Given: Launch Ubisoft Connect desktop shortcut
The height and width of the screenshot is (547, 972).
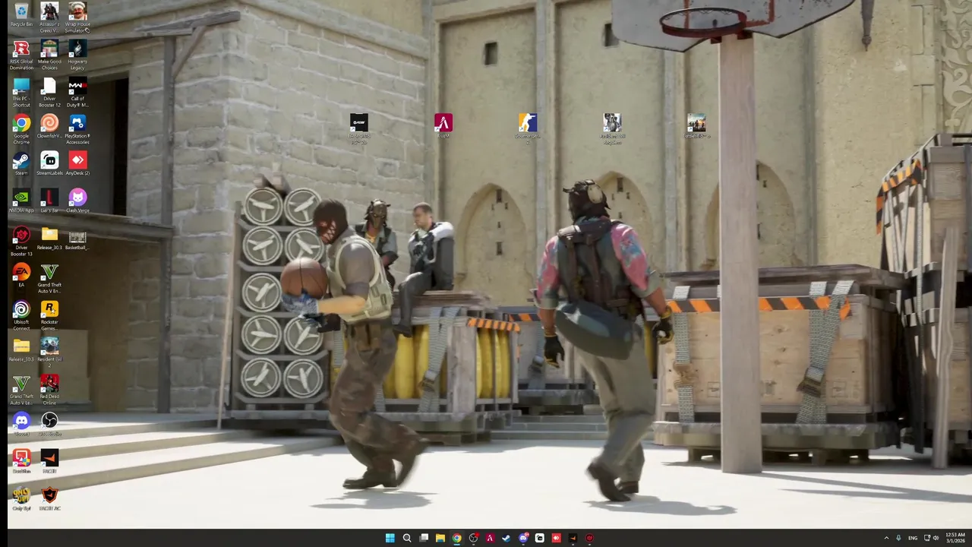Looking at the screenshot, I should [21, 316].
